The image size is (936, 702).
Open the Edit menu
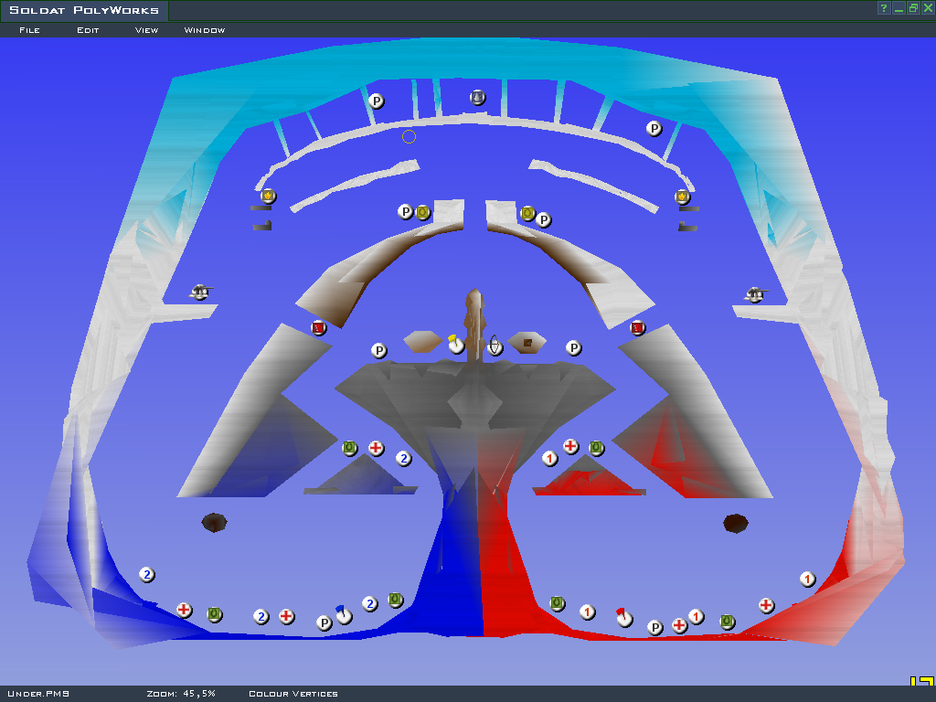88,30
